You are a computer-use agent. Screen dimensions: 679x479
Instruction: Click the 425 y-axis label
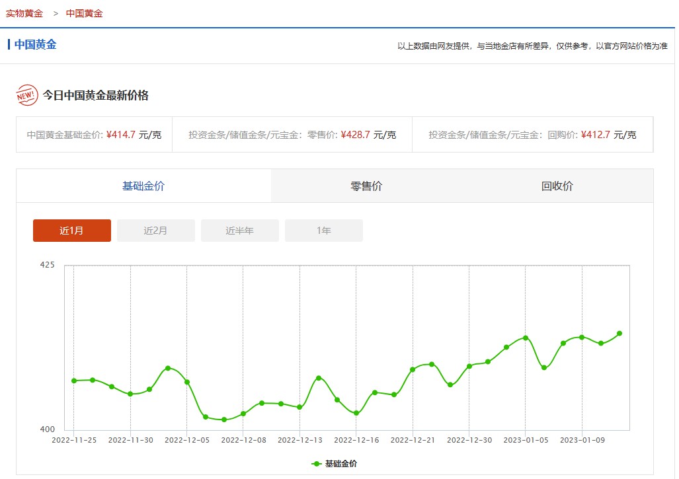tap(47, 265)
